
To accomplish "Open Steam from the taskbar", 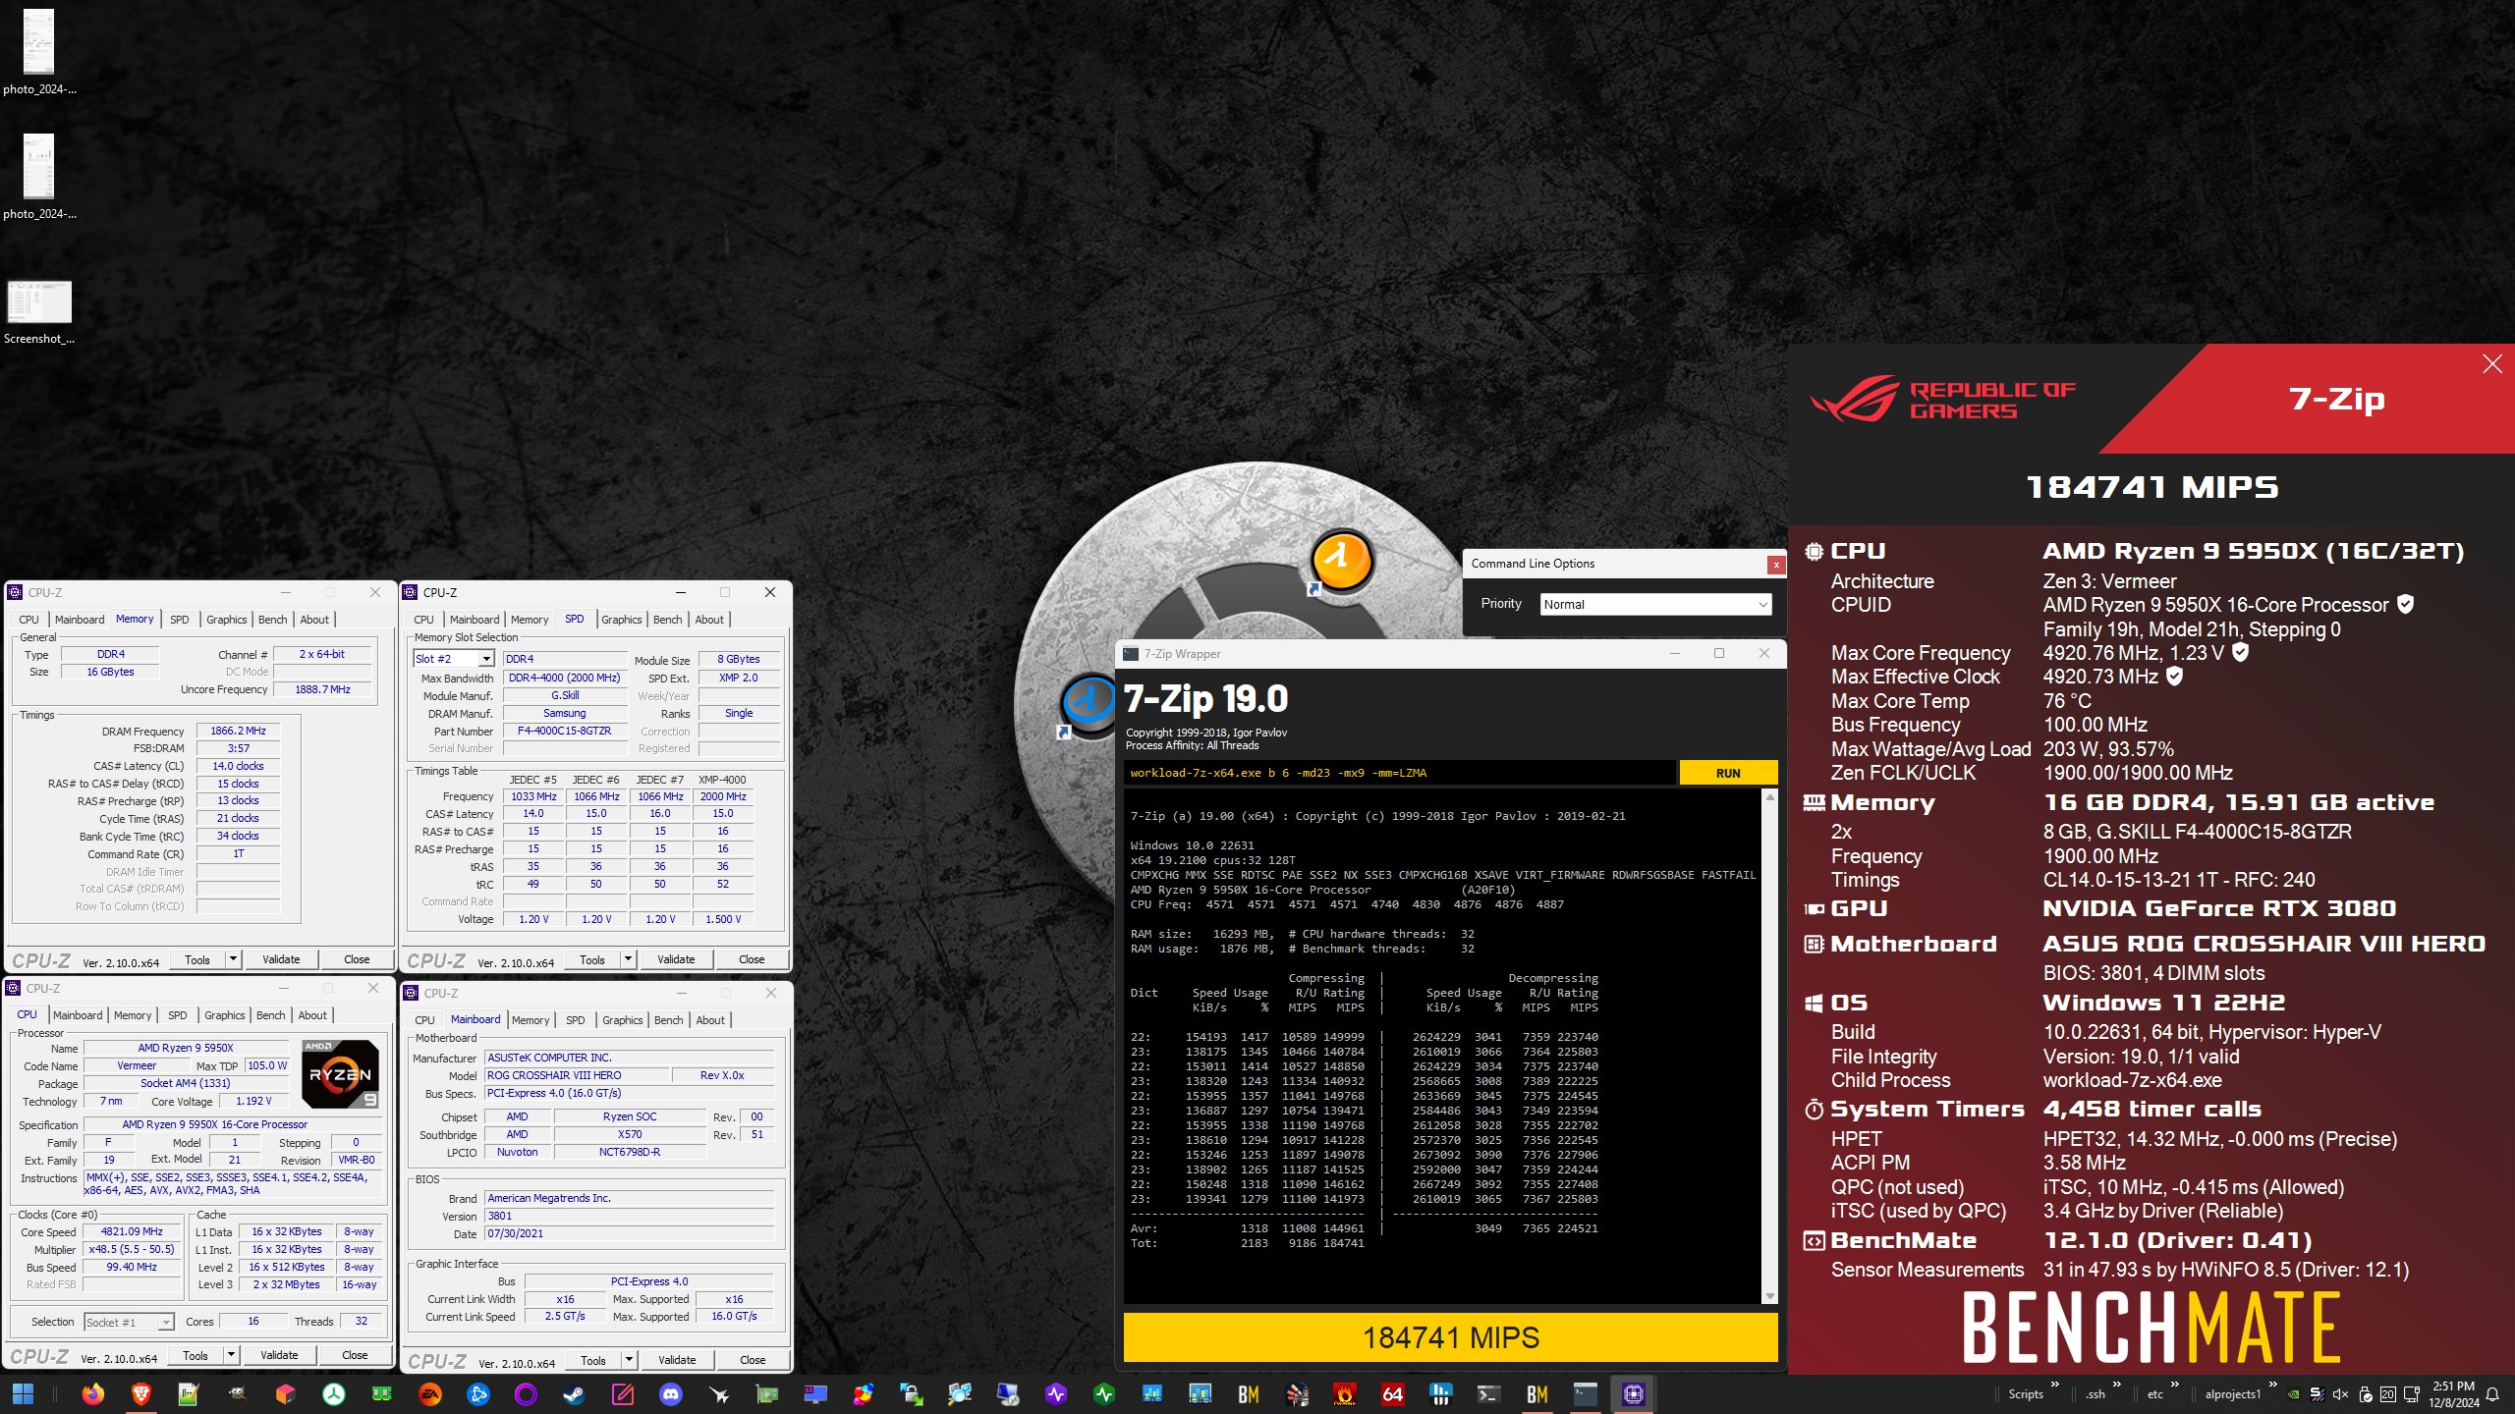I will [574, 1393].
